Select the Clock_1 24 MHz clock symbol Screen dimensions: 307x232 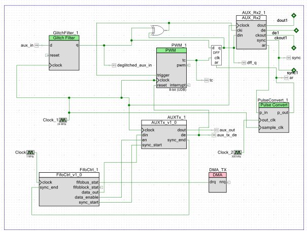[63, 120]
